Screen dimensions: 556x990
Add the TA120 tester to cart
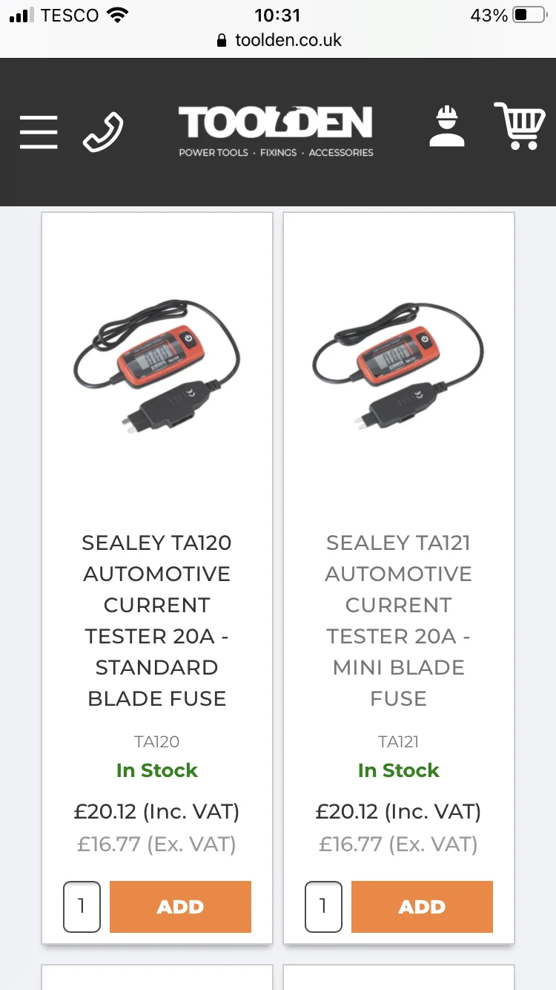pyautogui.click(x=180, y=906)
